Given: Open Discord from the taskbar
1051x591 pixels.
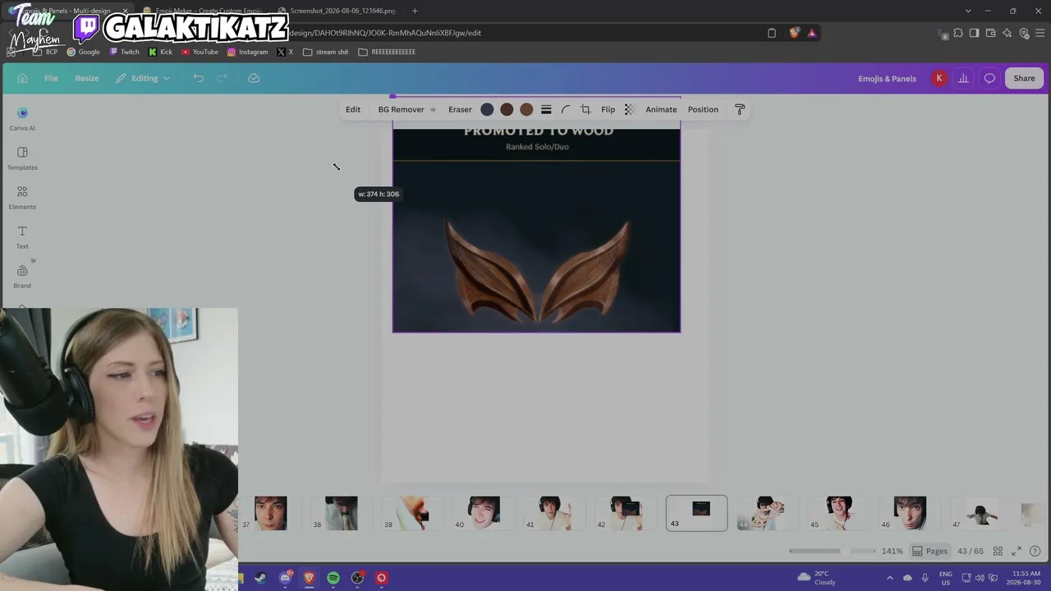Looking at the screenshot, I should click(285, 578).
